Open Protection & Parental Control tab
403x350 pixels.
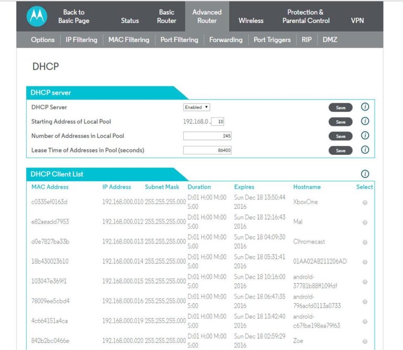(x=306, y=16)
